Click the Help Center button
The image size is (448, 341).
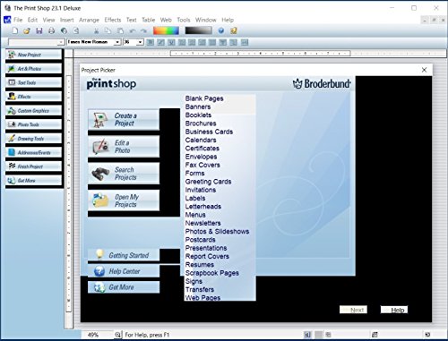[x=124, y=271]
